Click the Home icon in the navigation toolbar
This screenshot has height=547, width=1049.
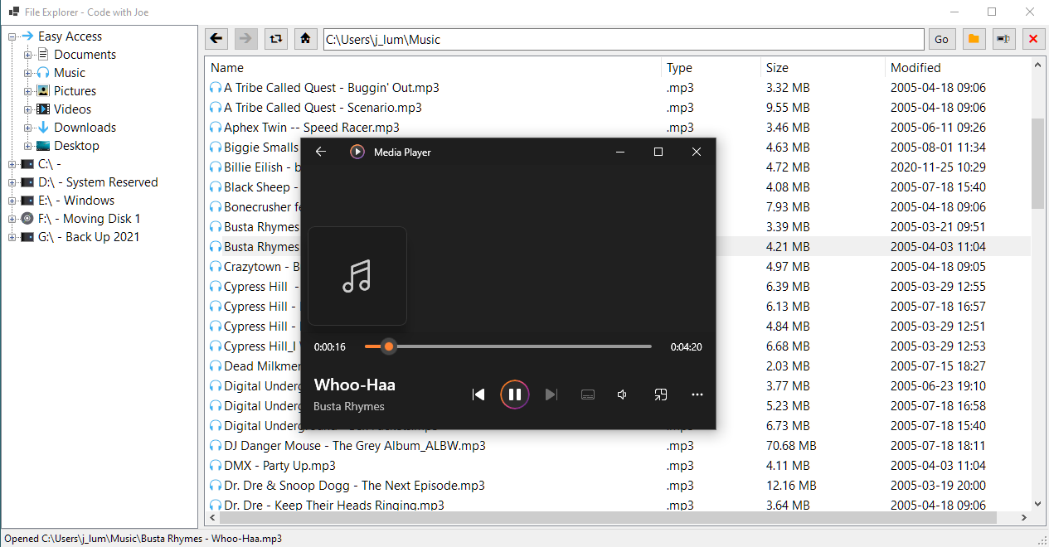(x=305, y=38)
